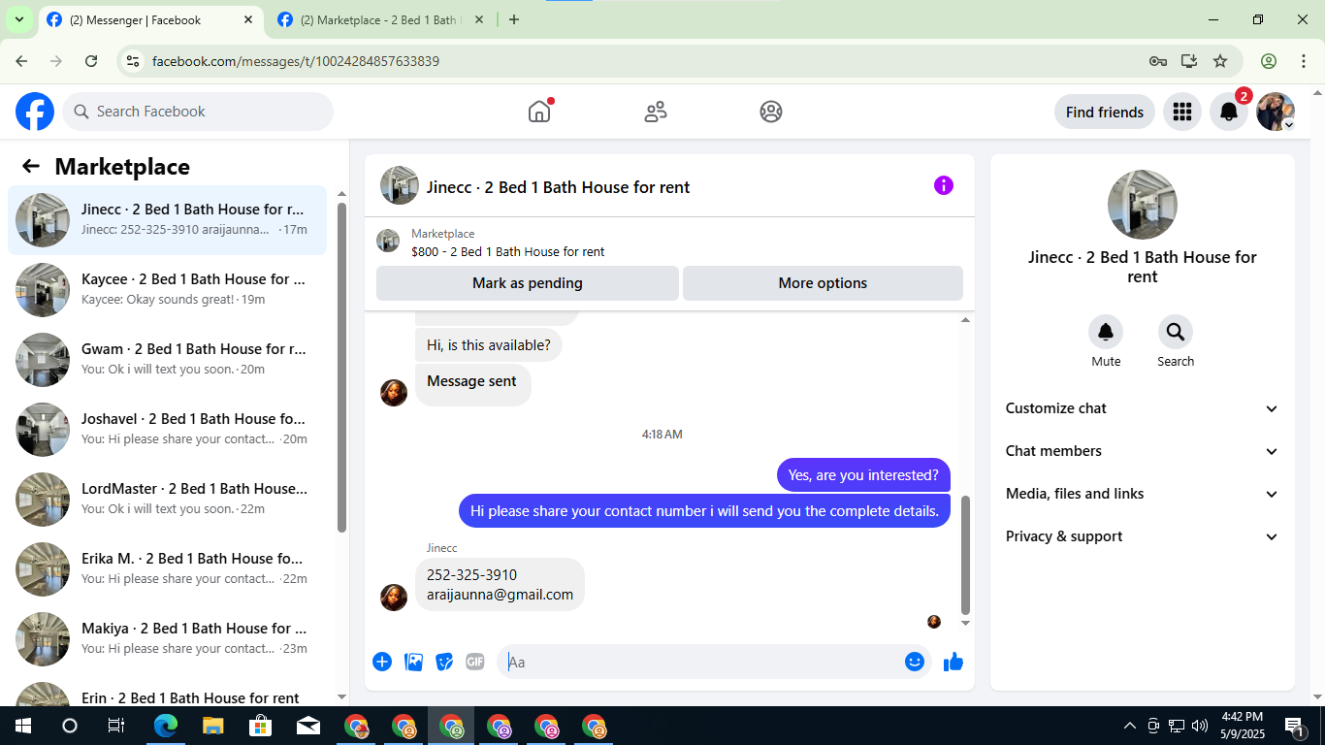This screenshot has height=745, width=1325.
Task: Click More options button
Action: coord(823,283)
